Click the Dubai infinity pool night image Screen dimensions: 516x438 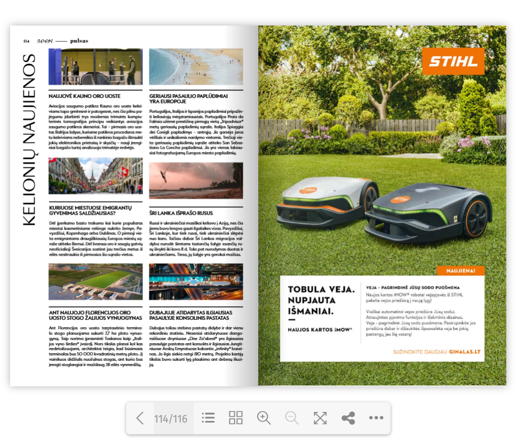point(196,282)
